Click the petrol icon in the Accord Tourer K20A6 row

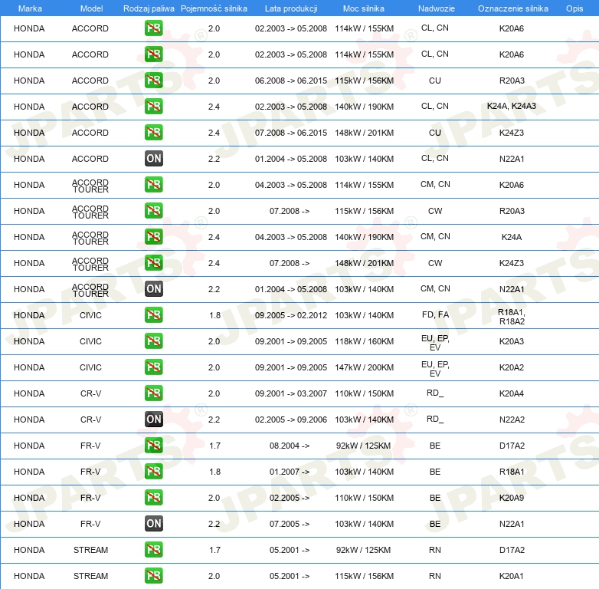153,185
